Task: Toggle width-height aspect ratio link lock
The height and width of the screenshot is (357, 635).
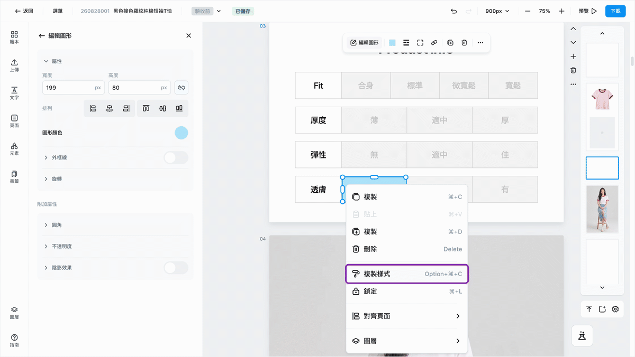Action: 181,88
